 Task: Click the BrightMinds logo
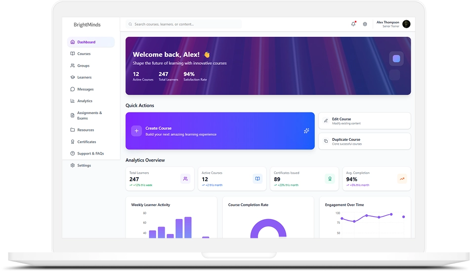tap(87, 25)
